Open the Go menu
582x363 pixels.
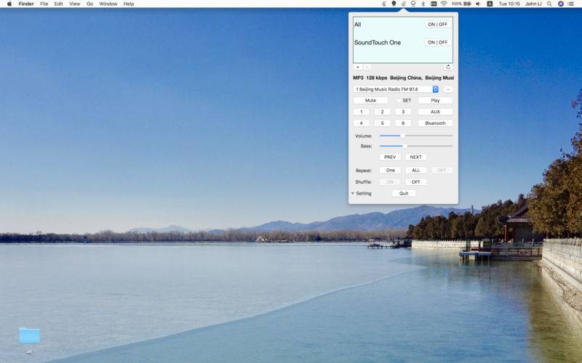pos(89,4)
